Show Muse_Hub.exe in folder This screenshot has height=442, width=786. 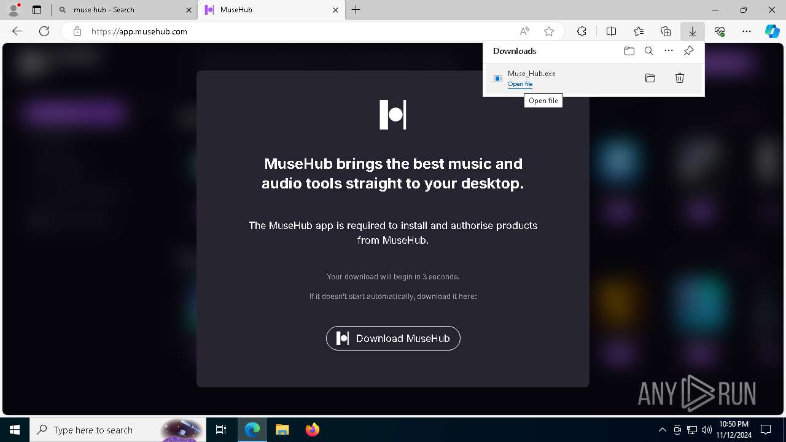(x=650, y=78)
